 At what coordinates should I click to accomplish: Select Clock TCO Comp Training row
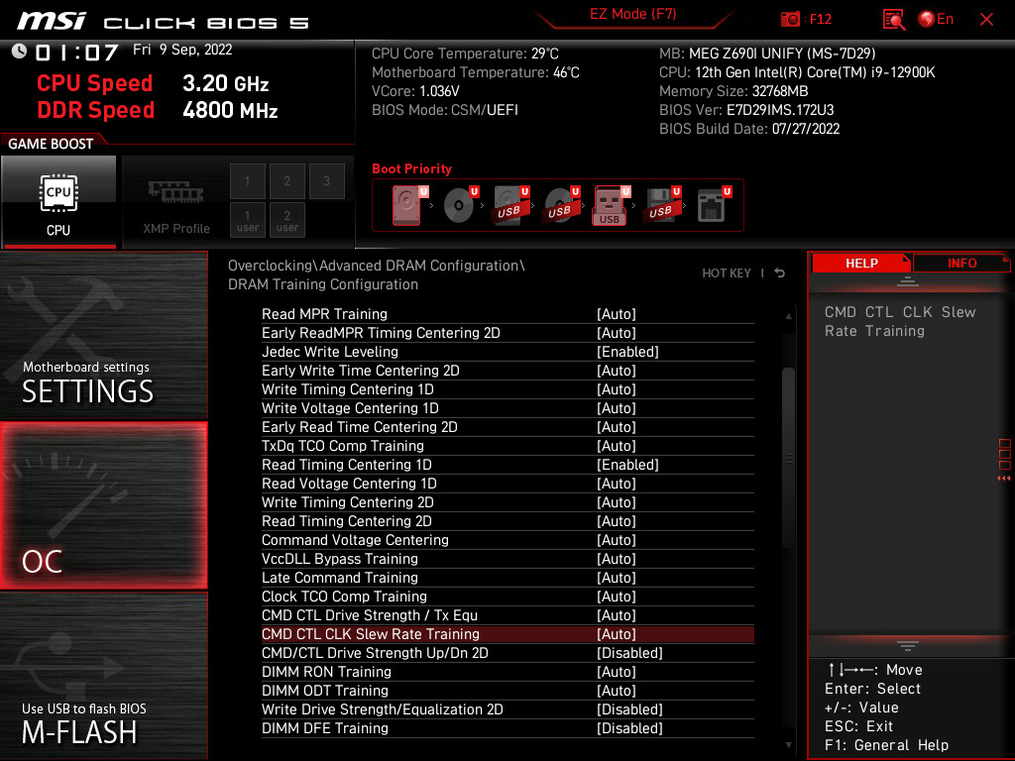tap(507, 596)
